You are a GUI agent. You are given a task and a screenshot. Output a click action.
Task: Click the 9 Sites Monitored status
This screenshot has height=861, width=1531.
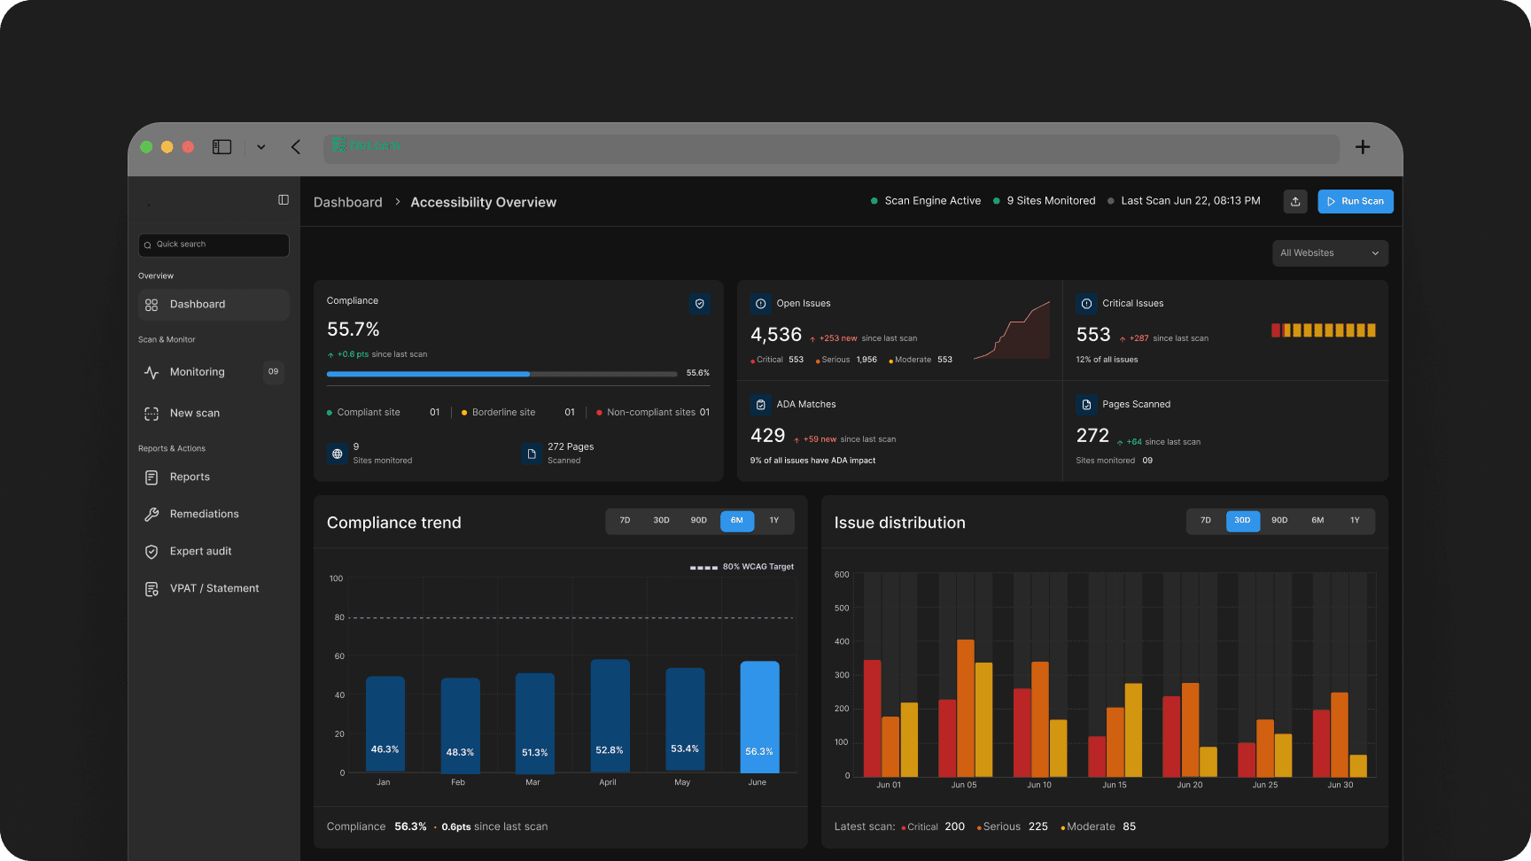tap(1045, 201)
